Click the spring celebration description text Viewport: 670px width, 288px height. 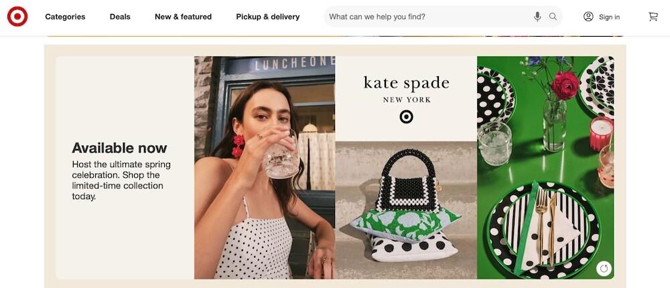pyautogui.click(x=121, y=180)
